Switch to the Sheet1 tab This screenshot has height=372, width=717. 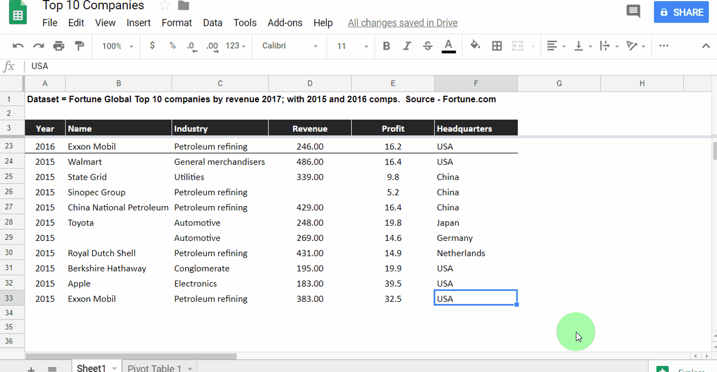click(91, 368)
